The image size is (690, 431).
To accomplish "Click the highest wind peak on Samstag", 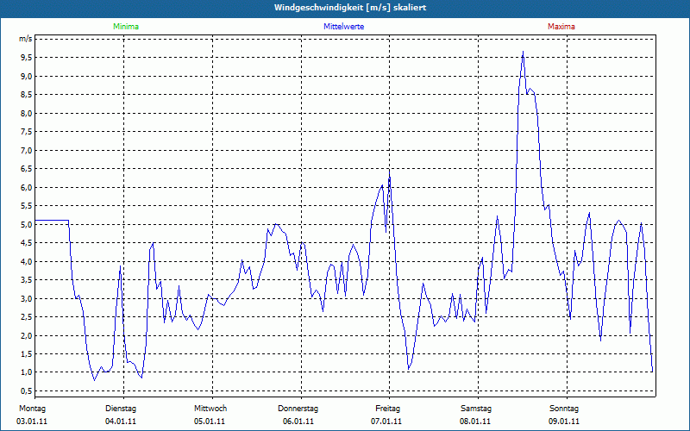I will (523, 52).
